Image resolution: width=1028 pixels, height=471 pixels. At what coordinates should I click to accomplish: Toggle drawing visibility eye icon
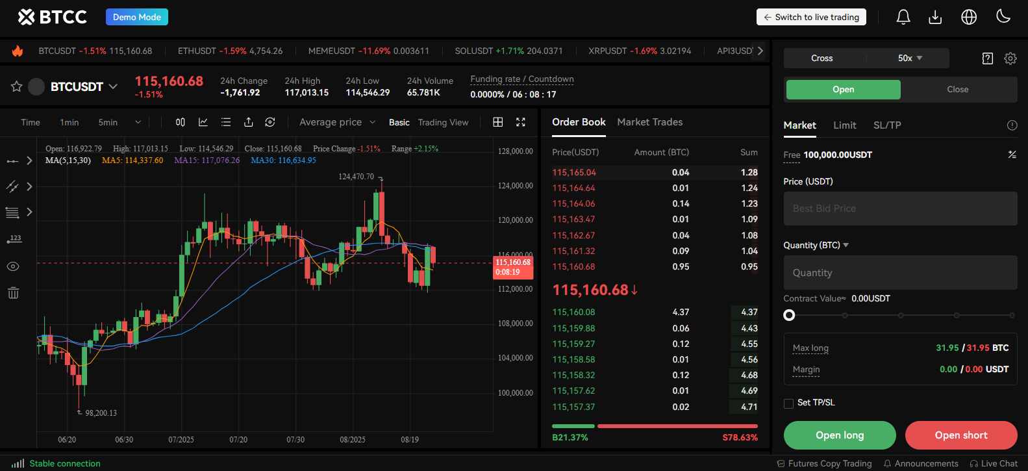[x=13, y=266]
